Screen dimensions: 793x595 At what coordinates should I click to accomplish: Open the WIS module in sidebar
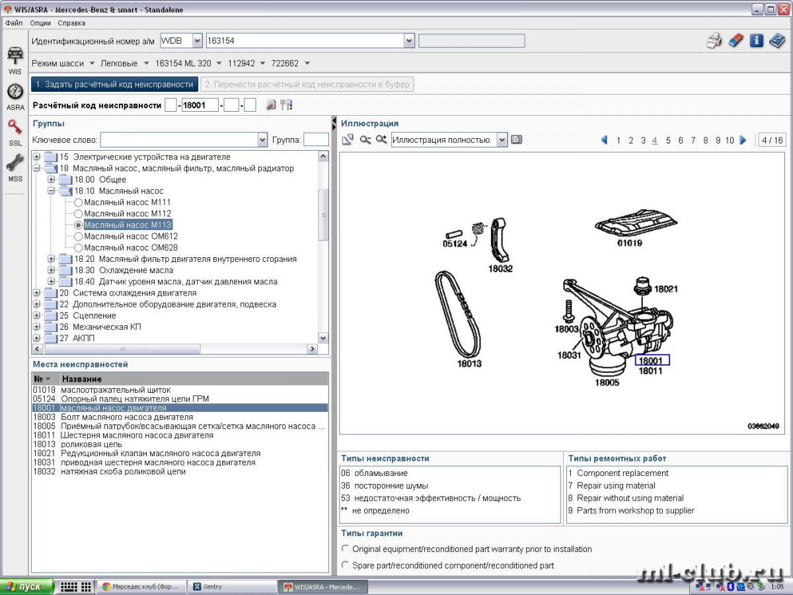[x=15, y=59]
